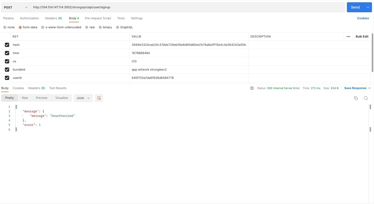Select the request Body tab
The image size is (374, 204).
74,18
